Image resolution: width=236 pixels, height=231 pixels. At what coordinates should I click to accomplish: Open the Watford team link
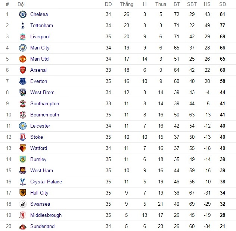click(38, 148)
